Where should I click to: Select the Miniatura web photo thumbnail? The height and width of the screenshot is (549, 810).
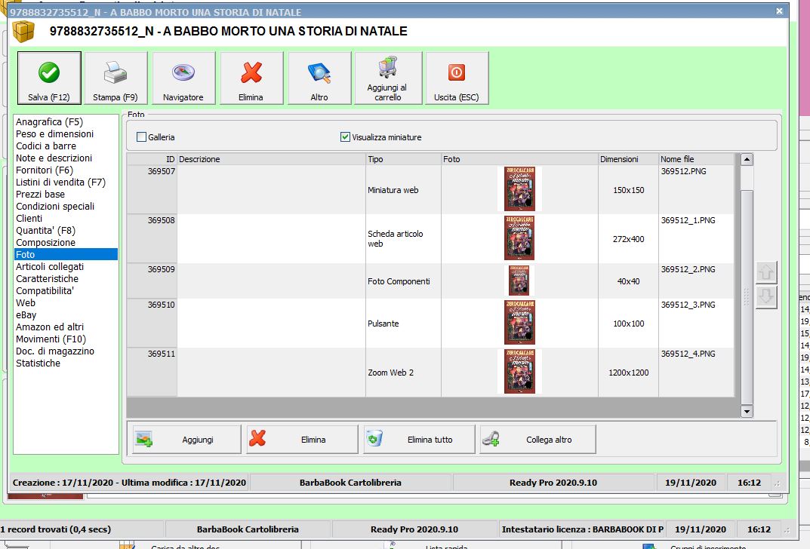pyautogui.click(x=519, y=189)
